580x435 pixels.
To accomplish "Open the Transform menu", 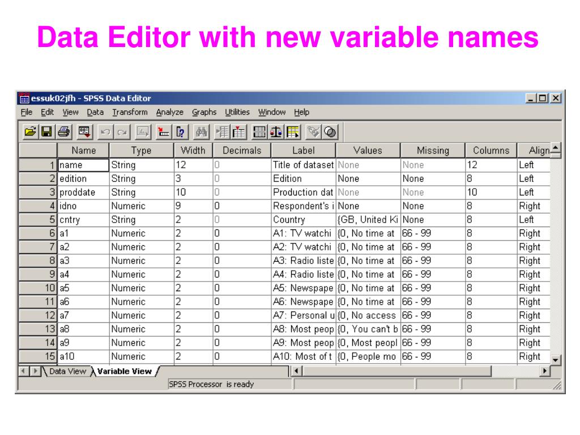I will pos(130,112).
